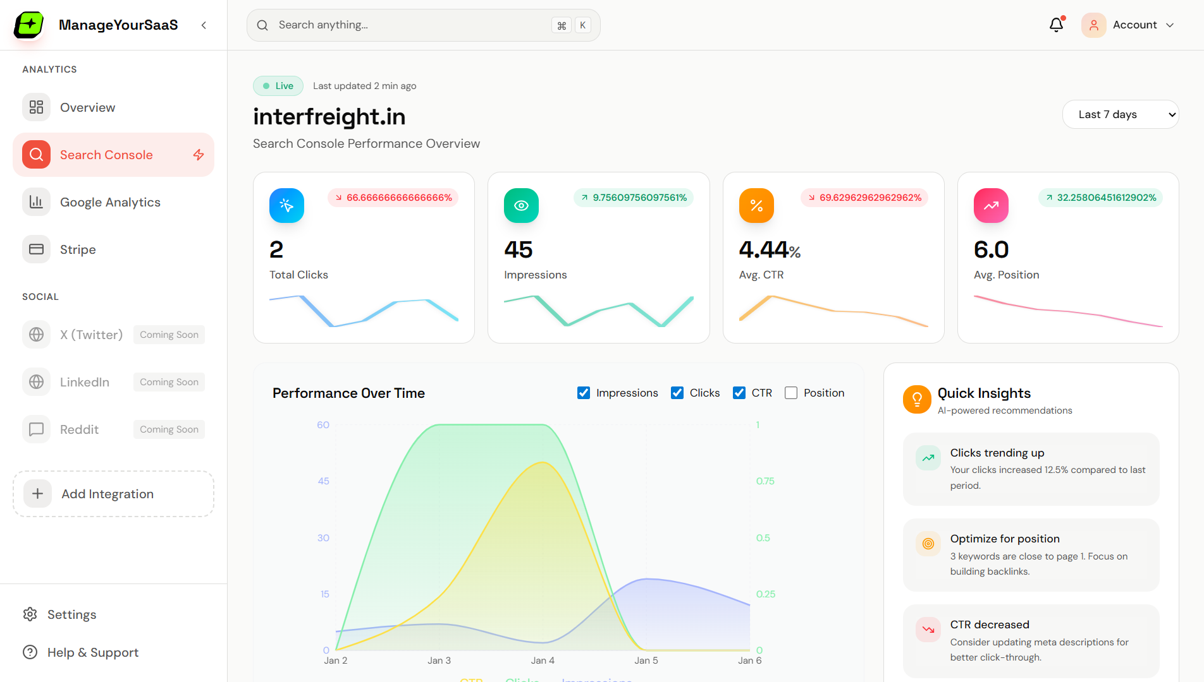
Task: Select the Search Console magnifier icon
Action: [x=36, y=154]
